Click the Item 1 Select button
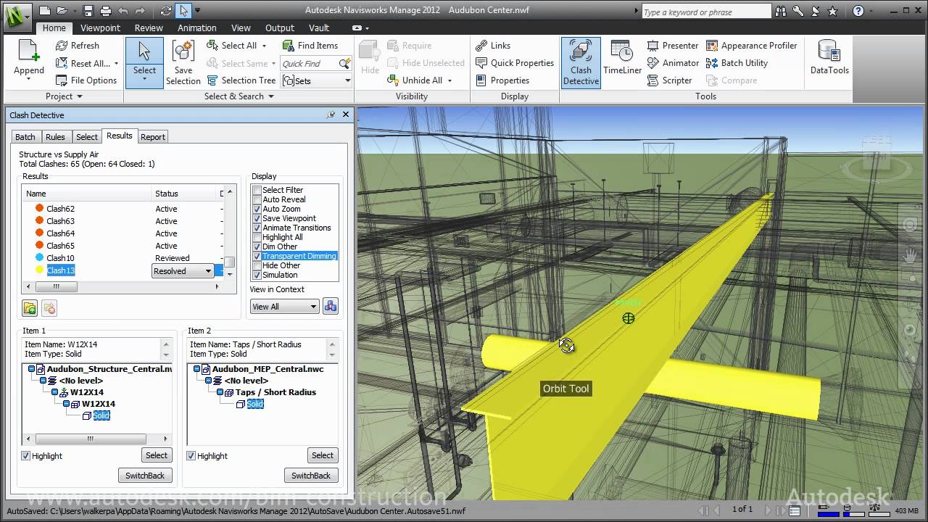 point(157,455)
